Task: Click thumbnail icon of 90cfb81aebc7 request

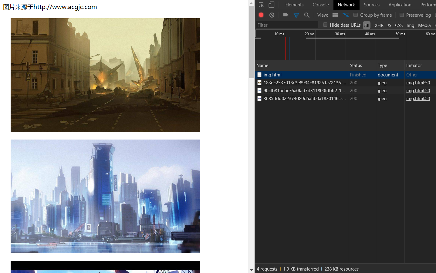Action: (259, 90)
